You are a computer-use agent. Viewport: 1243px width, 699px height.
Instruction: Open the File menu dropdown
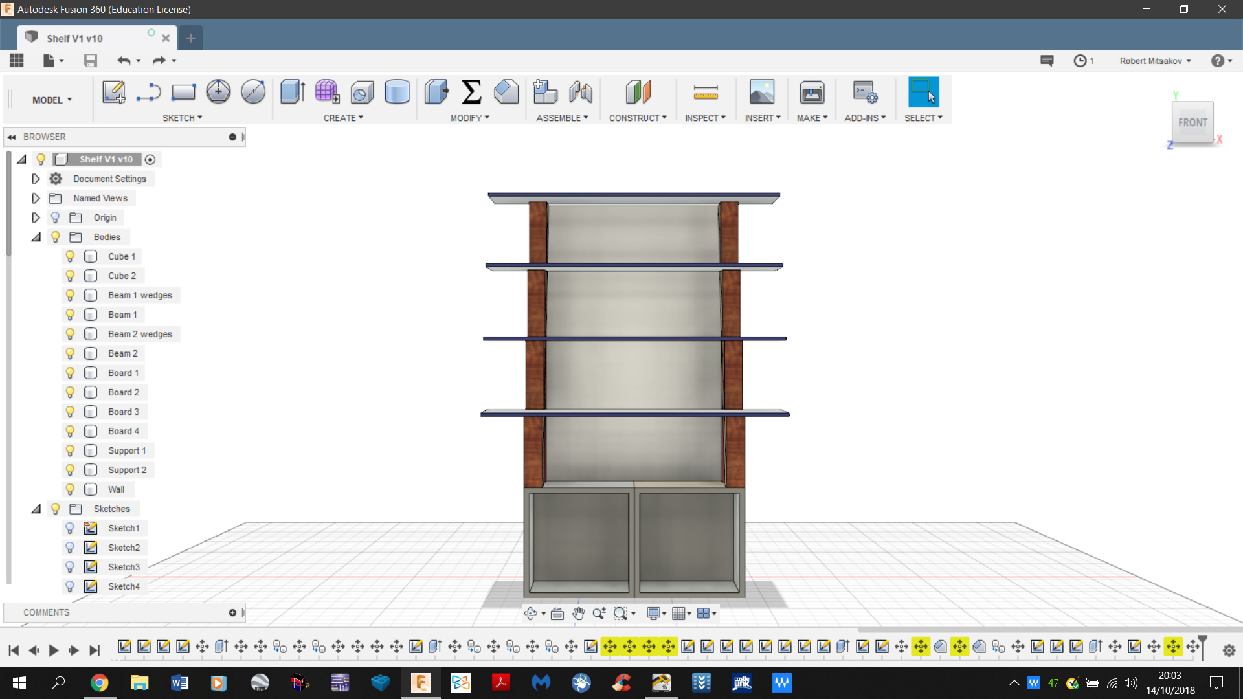54,61
